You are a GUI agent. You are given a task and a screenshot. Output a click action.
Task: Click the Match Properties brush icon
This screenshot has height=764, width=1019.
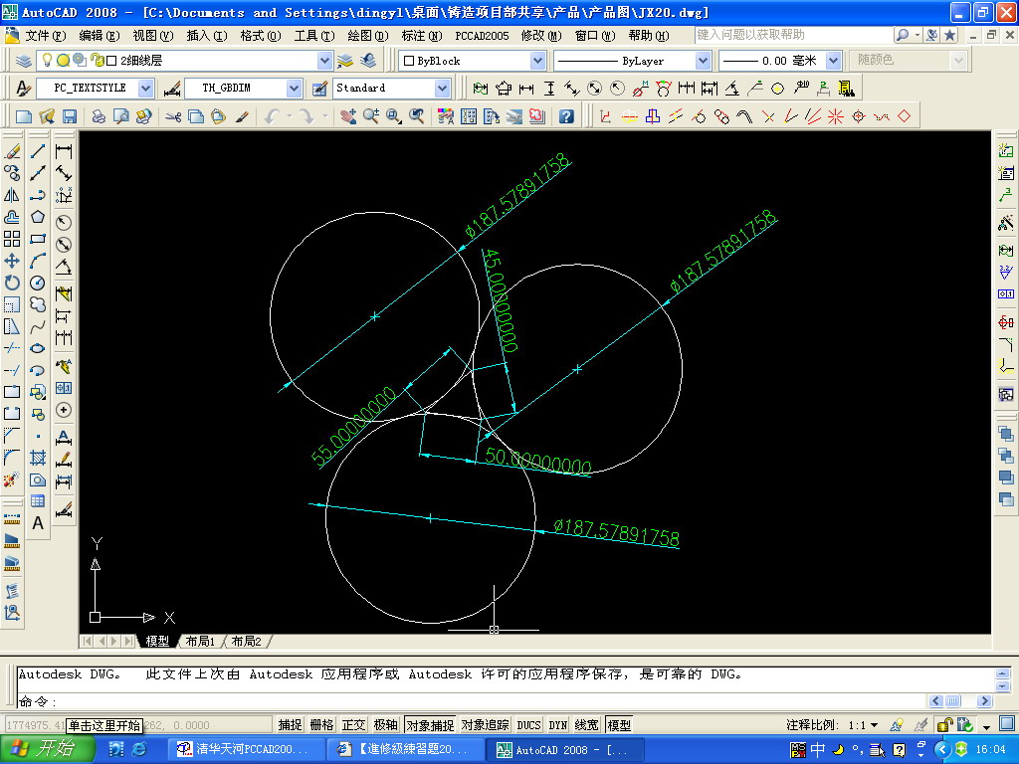coord(242,116)
